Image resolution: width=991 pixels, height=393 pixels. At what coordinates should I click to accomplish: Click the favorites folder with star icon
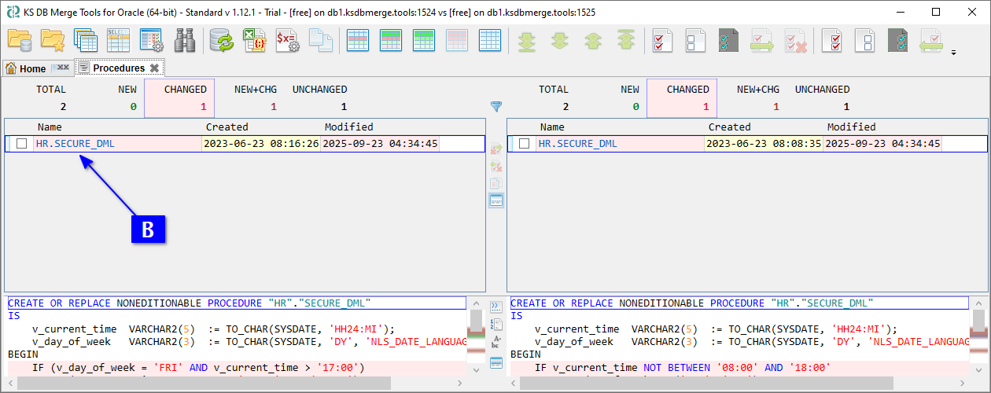tap(52, 40)
